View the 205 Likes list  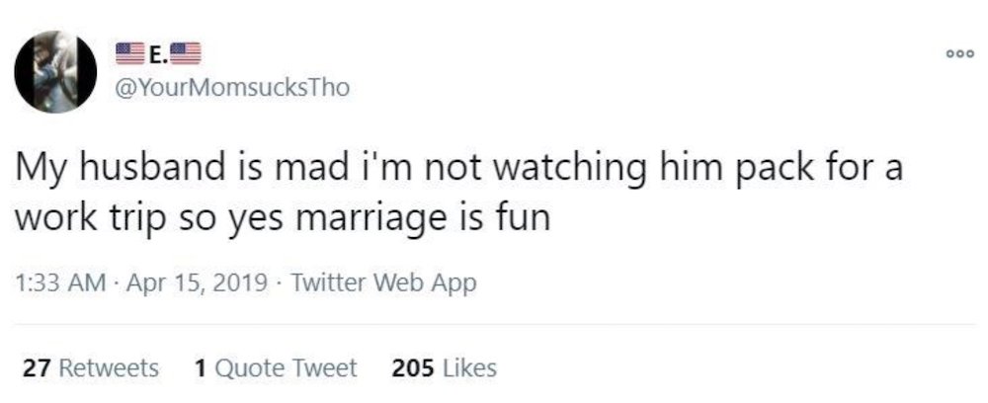pos(444,367)
